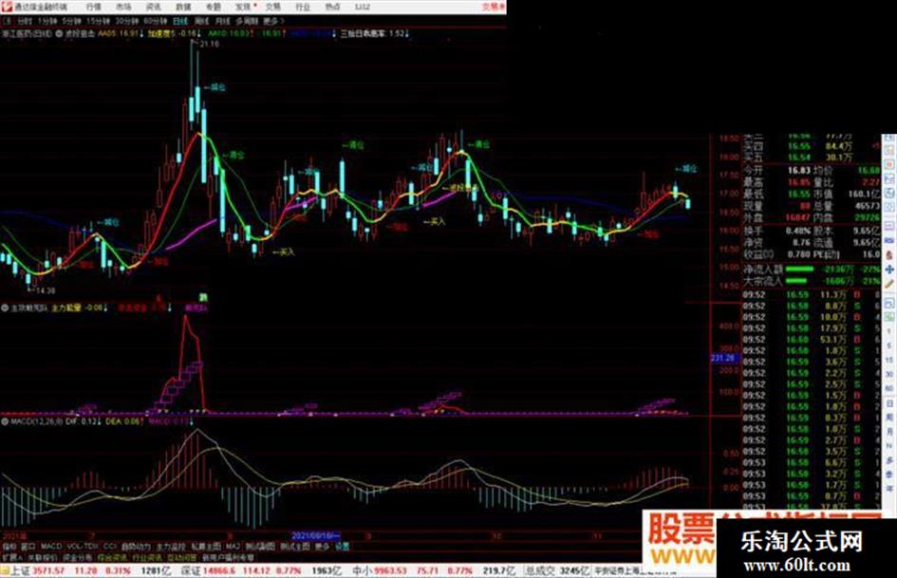Screen dimensions: 897x578
Task: Click the main chart indicator settings icon
Action: [59, 34]
